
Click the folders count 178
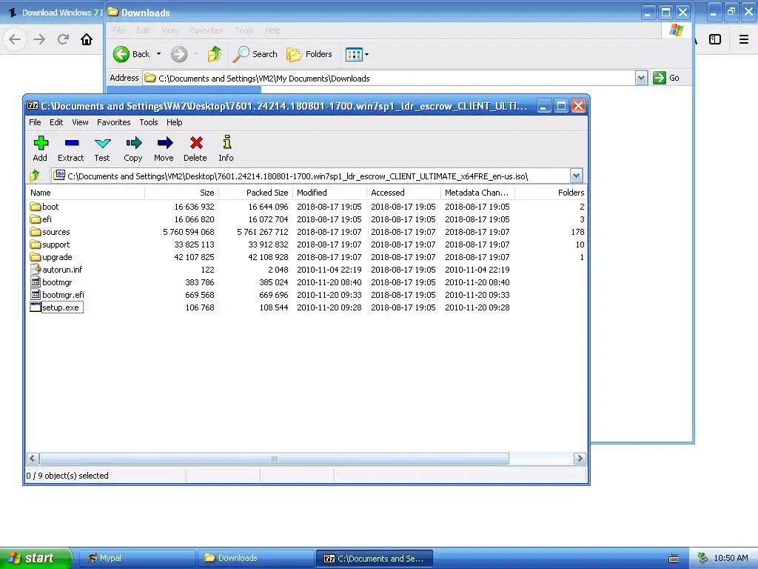click(x=577, y=232)
